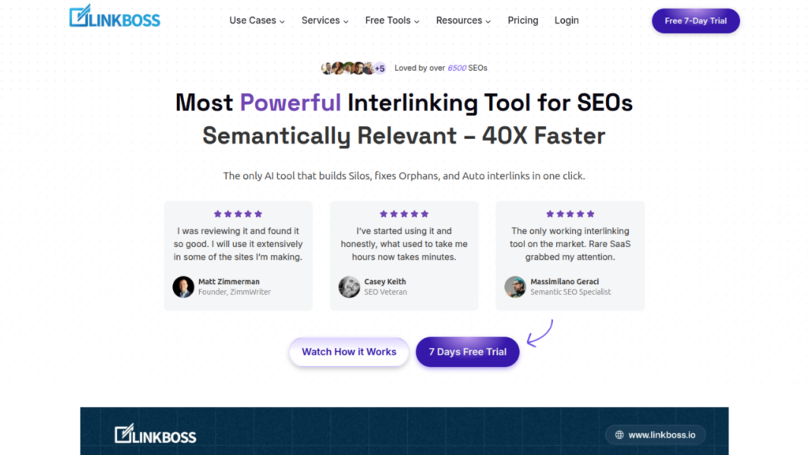Click the five-star rating above Matt's review

tap(238, 214)
